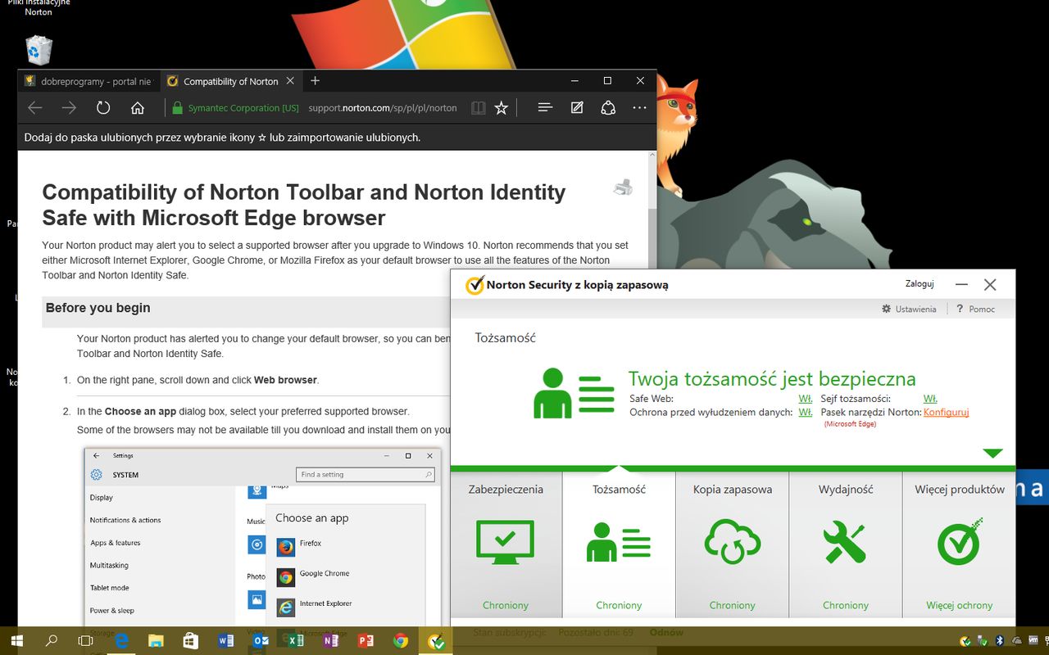Click Zaloguj in Norton title bar
Viewport: 1049px width, 655px height.
click(x=920, y=283)
